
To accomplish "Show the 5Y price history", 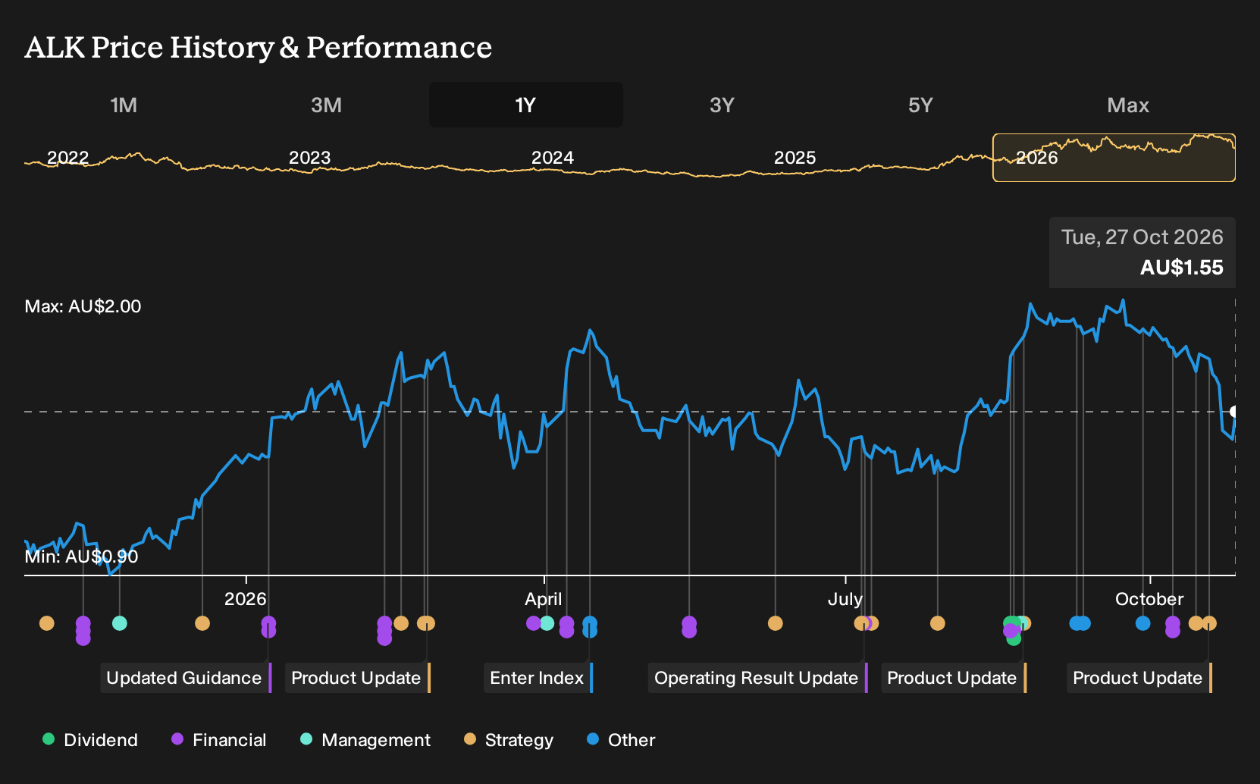I will (920, 105).
